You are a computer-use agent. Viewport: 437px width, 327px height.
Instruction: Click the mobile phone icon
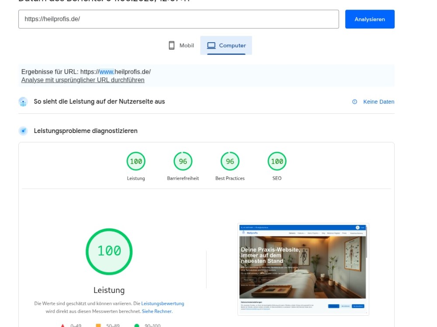172,45
